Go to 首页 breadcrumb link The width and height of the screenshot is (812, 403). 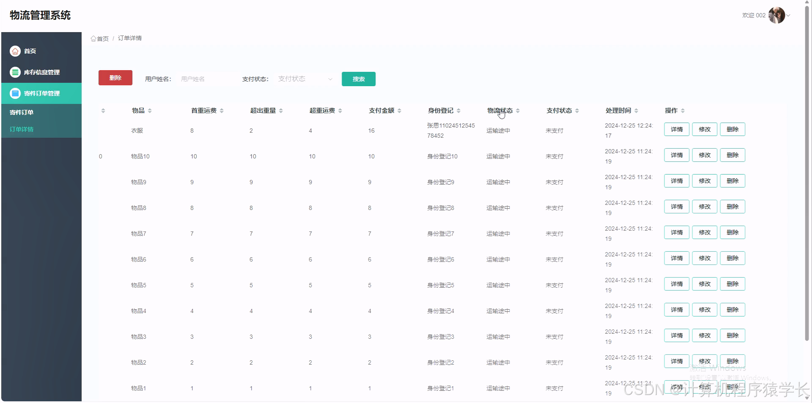click(x=103, y=38)
